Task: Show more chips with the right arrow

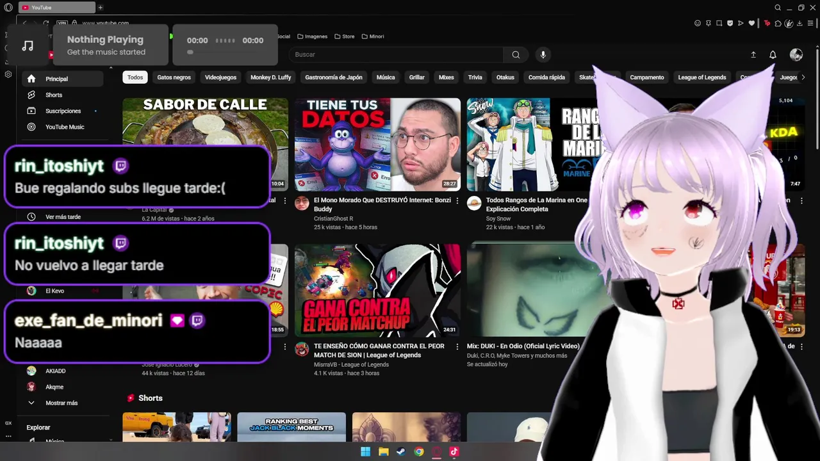Action: coord(804,77)
